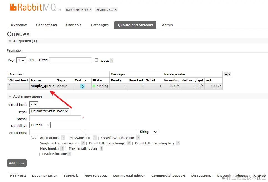Open the Message TTL help icon
Image resolution: width=268 pixels, height=182 pixels.
95,138
